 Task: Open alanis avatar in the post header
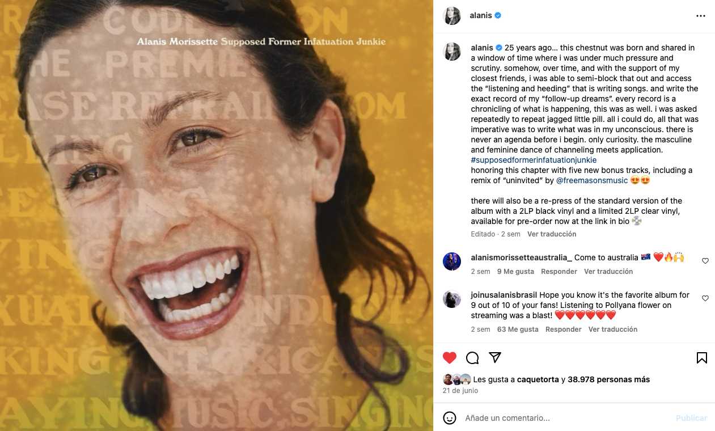pyautogui.click(x=452, y=16)
